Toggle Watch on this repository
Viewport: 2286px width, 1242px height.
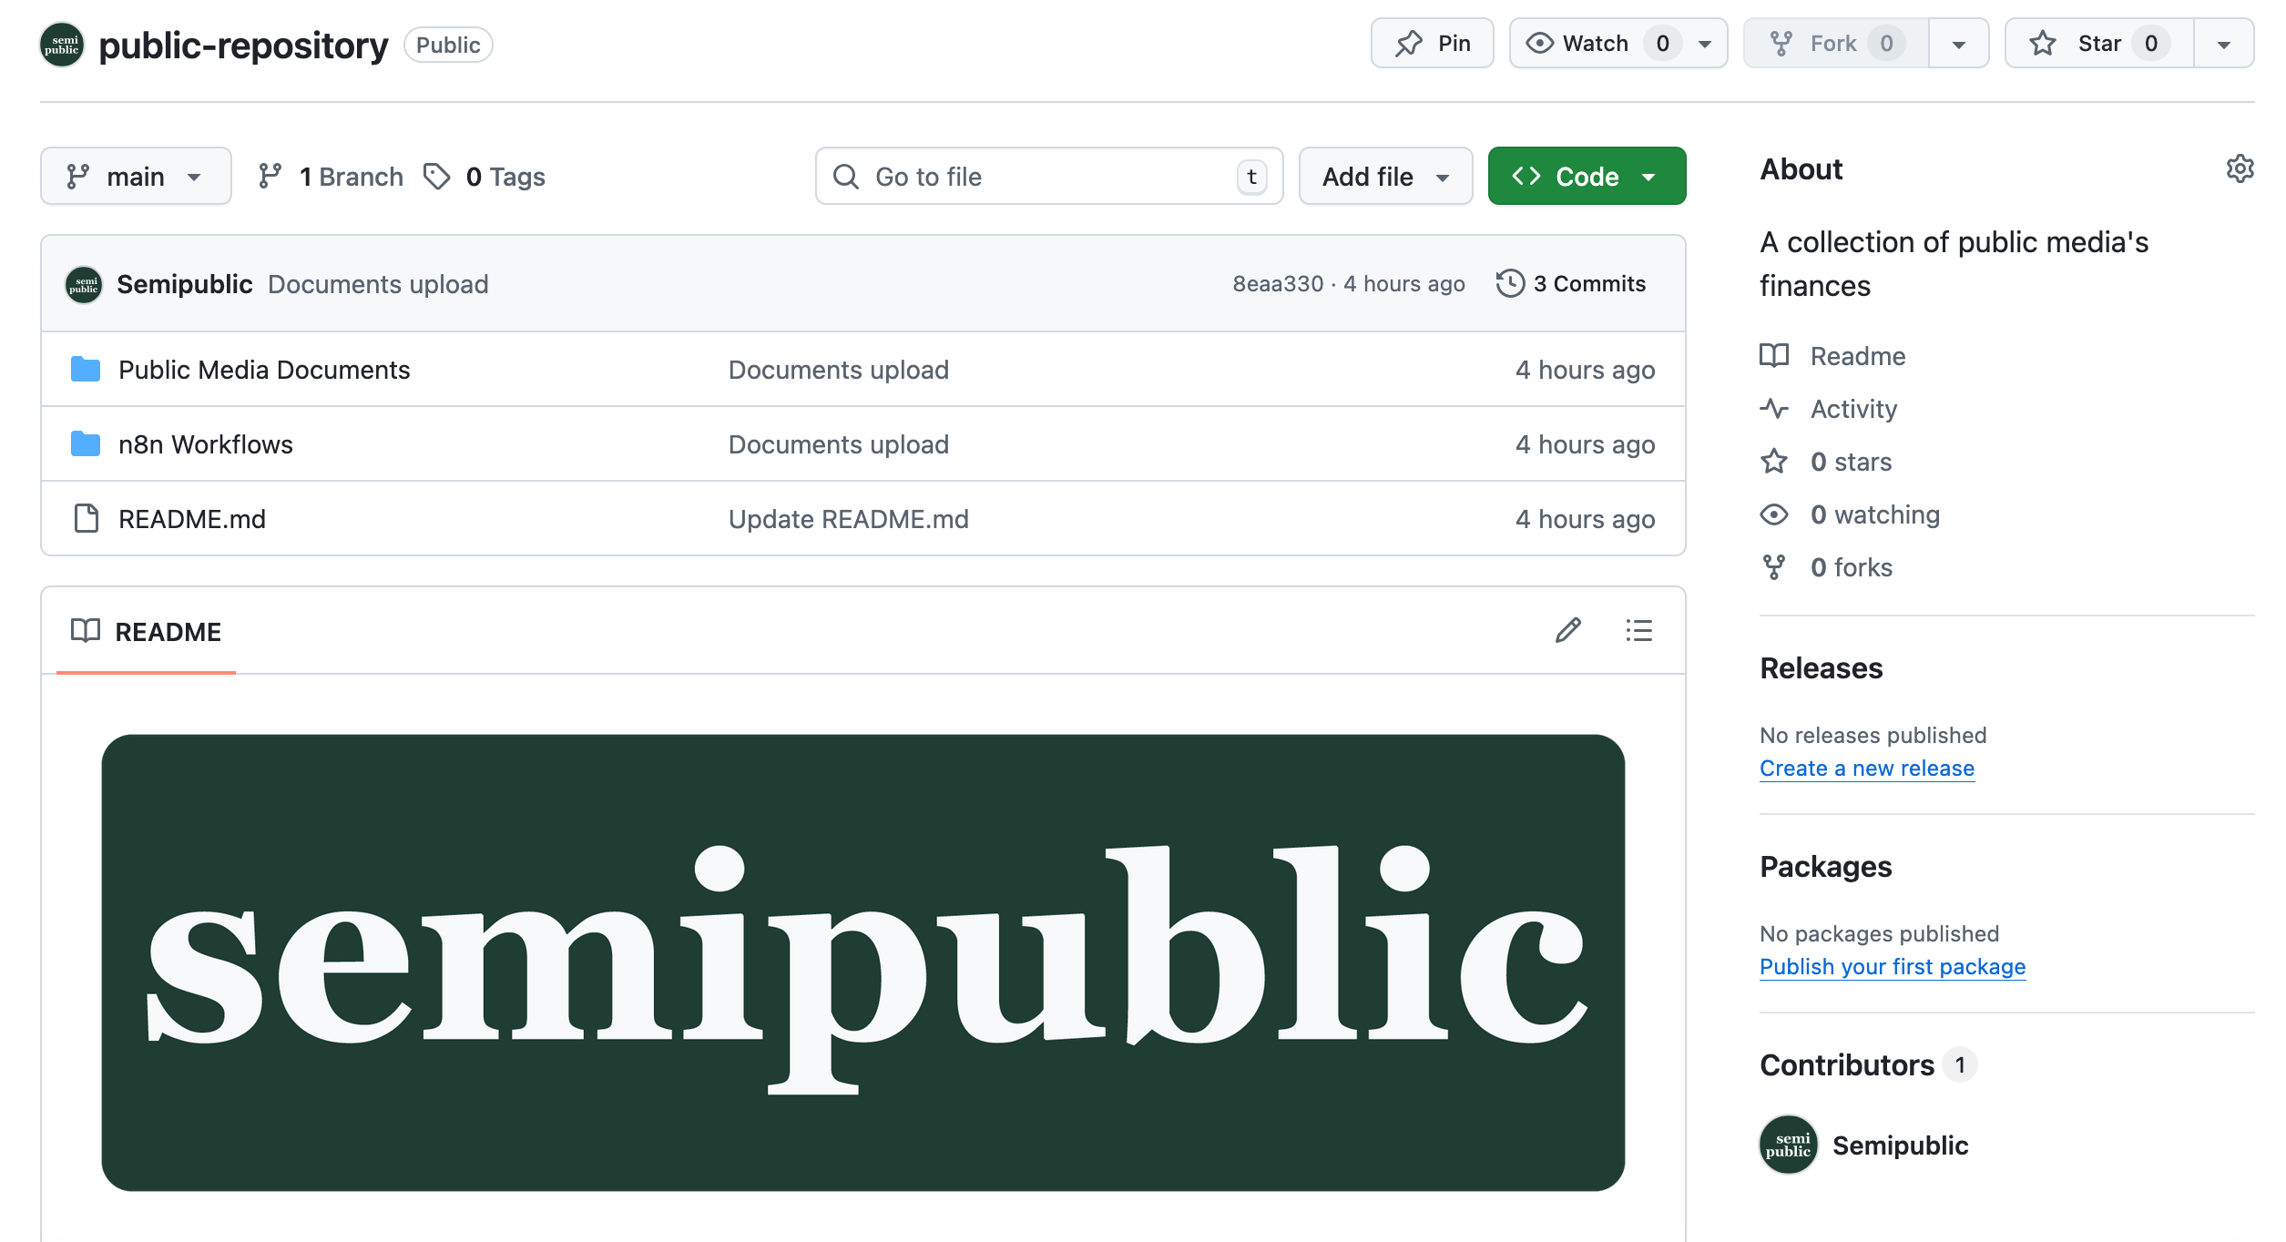click(x=1596, y=44)
